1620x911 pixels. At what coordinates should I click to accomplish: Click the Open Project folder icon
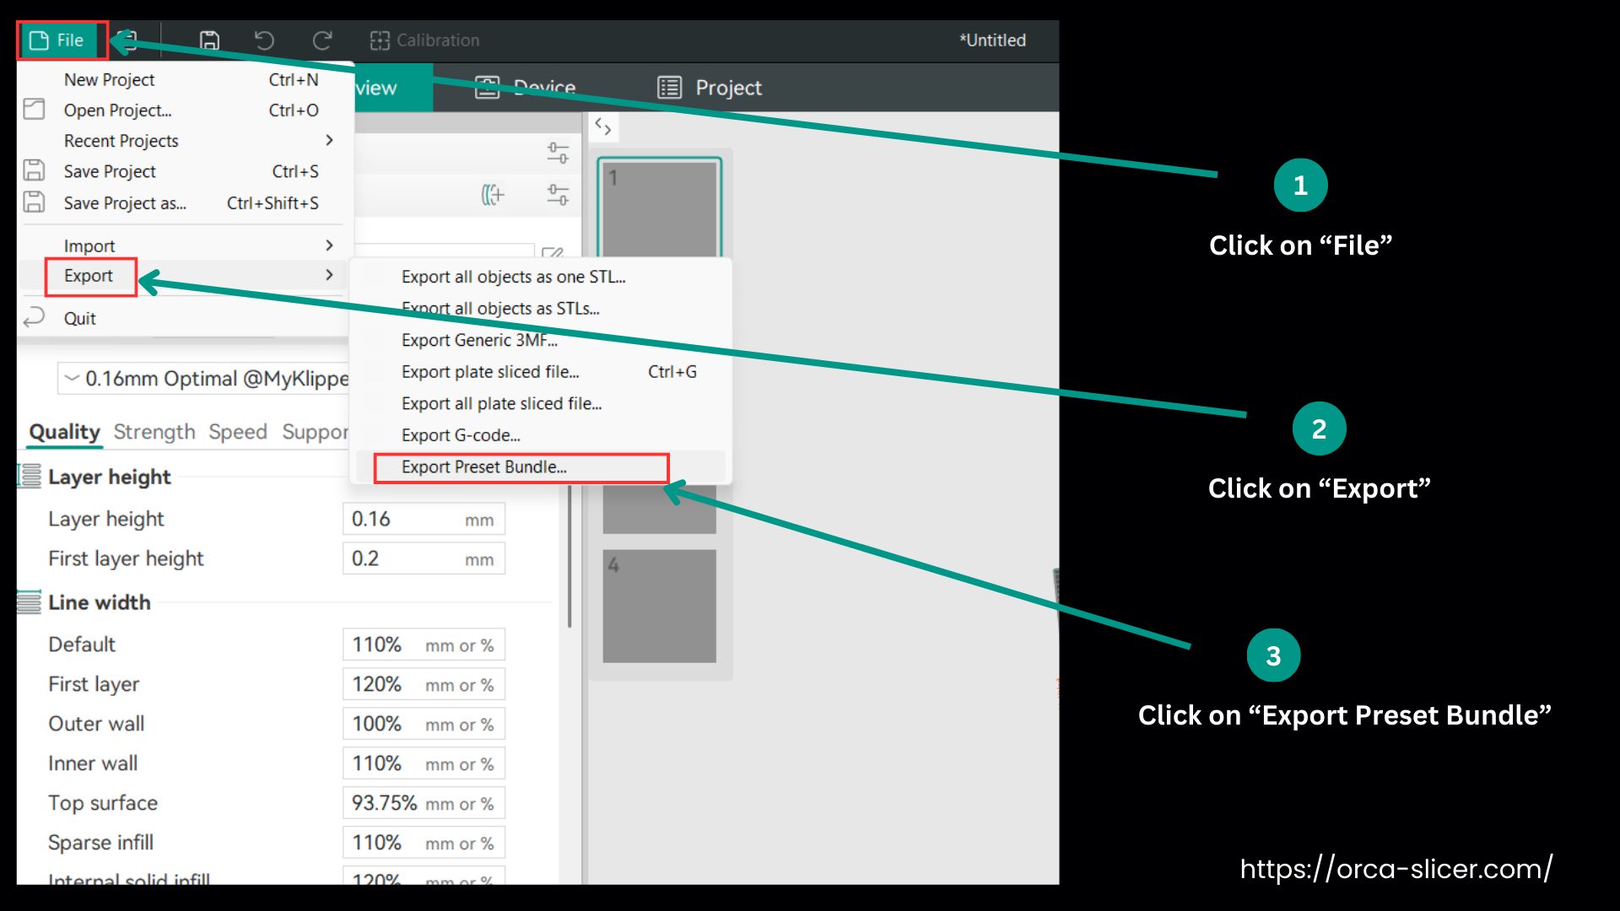(x=34, y=109)
